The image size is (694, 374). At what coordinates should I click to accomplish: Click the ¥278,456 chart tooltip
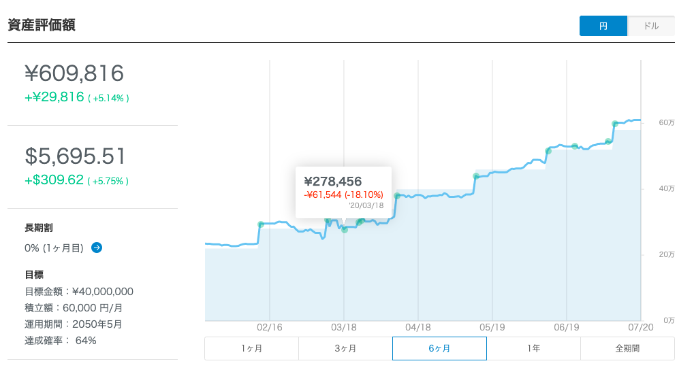click(x=343, y=192)
